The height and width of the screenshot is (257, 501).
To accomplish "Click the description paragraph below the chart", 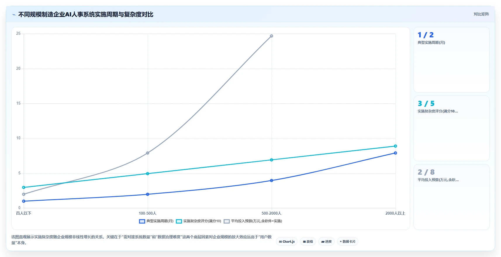I will pos(141,240).
